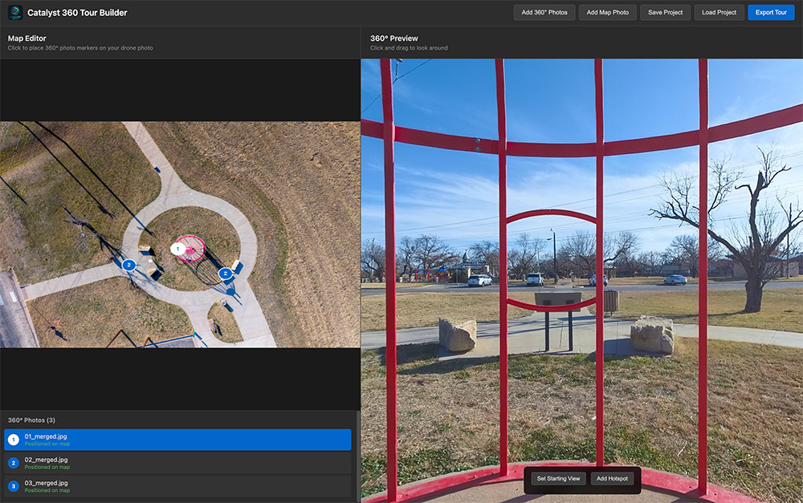The width and height of the screenshot is (803, 503).
Task: Click the 360° Photos (3) list header
Action: point(32,420)
